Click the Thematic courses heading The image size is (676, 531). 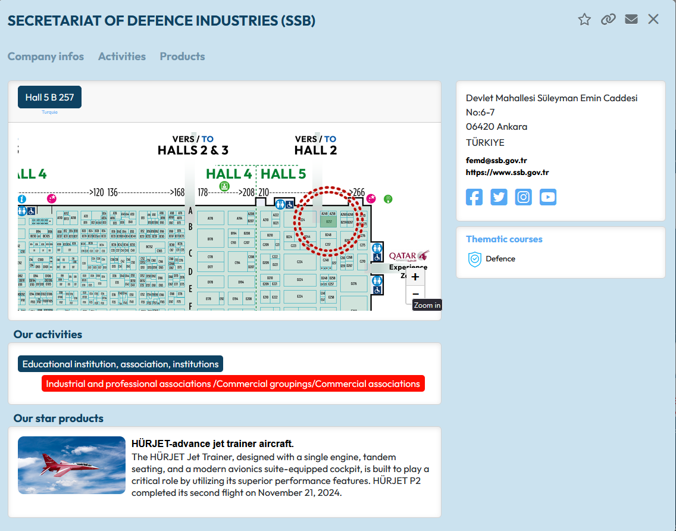(x=504, y=239)
